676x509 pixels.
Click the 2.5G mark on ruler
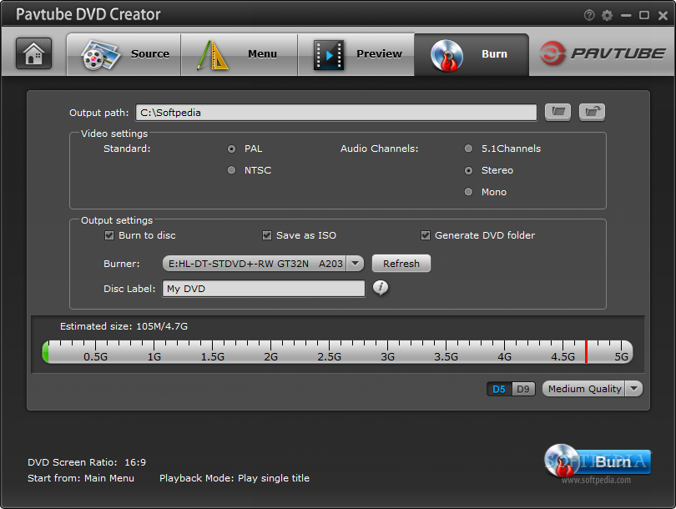pyautogui.click(x=330, y=356)
